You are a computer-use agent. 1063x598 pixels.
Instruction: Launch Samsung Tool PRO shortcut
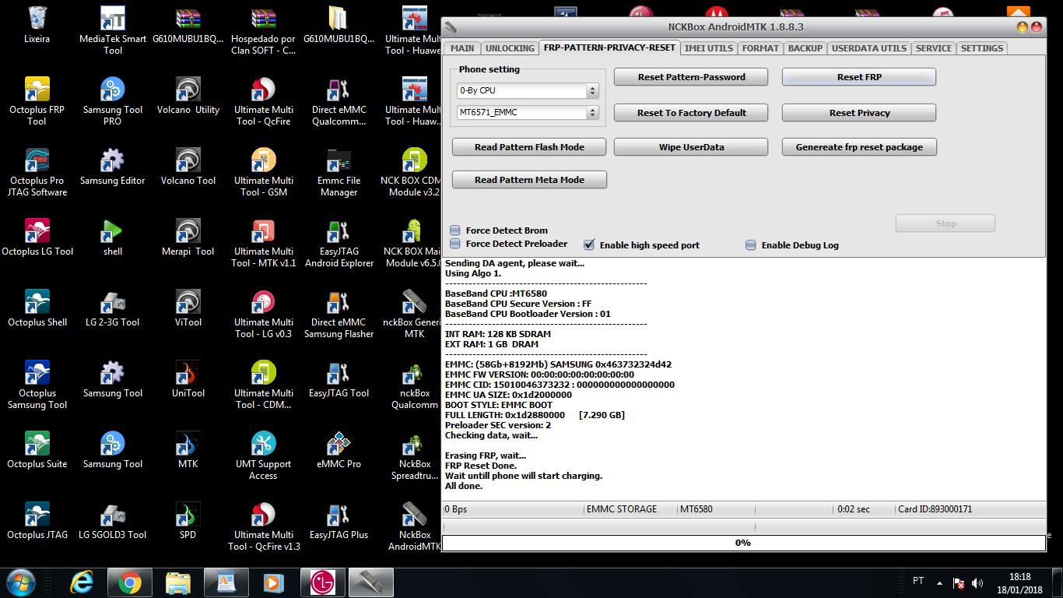pos(113,100)
